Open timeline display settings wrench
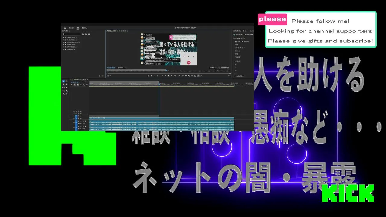Image resolution: width=386 pixels, height=217 pixels. pyautogui.click(x=84, y=85)
